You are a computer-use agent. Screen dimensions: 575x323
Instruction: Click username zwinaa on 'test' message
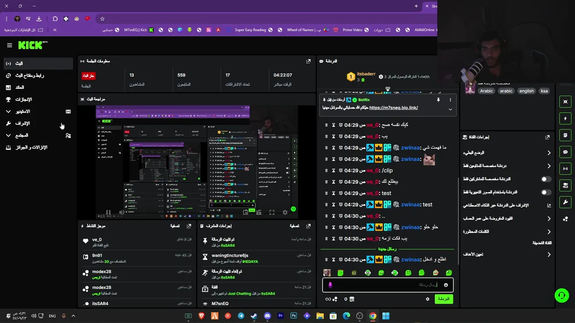[411, 205]
